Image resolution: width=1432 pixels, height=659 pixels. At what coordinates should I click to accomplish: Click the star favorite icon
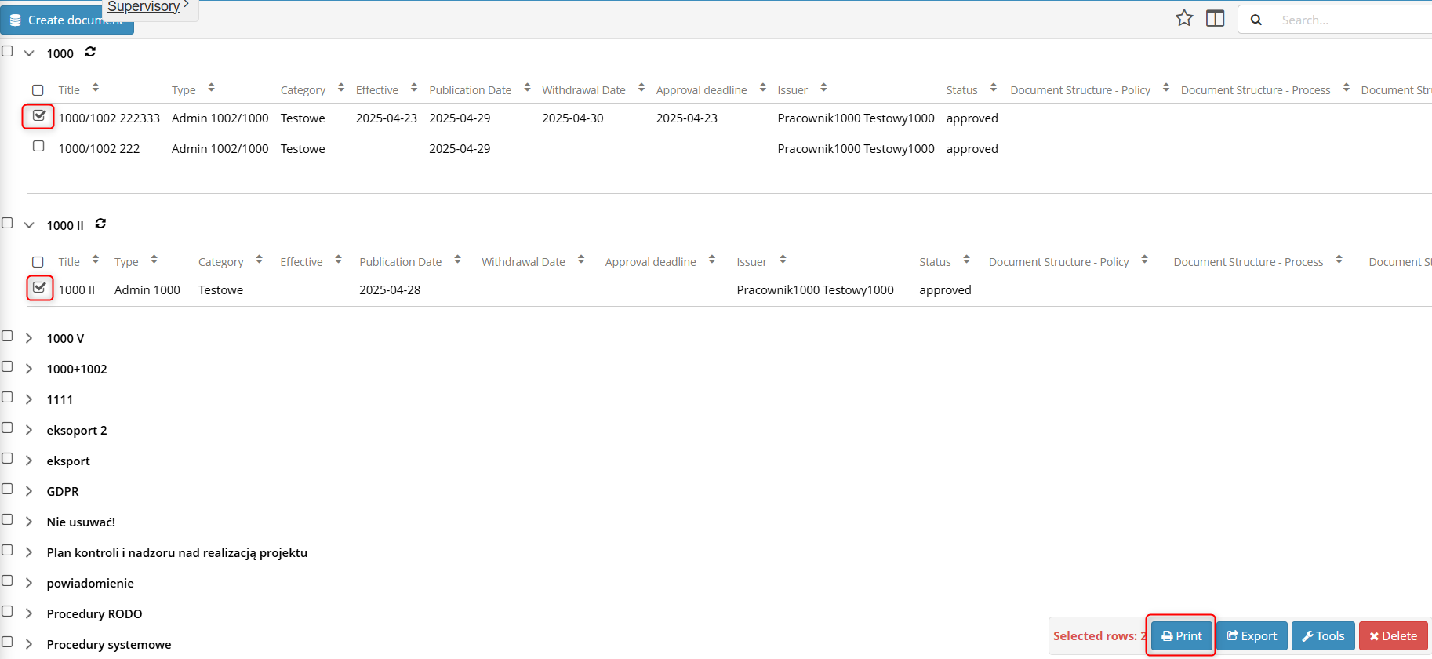(x=1184, y=18)
